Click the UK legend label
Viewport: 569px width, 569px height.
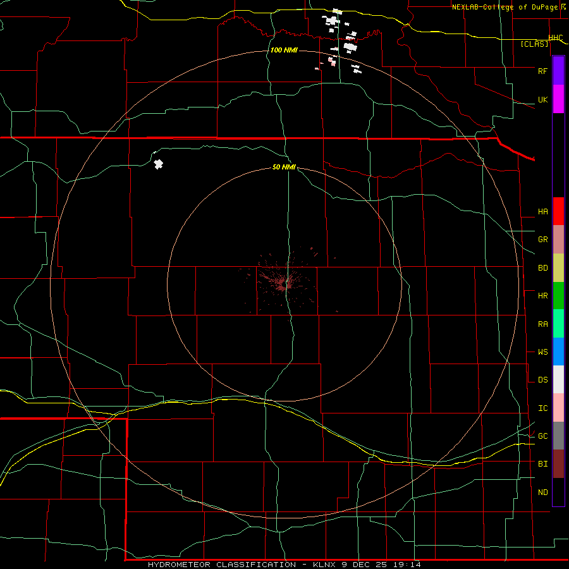[x=542, y=99]
